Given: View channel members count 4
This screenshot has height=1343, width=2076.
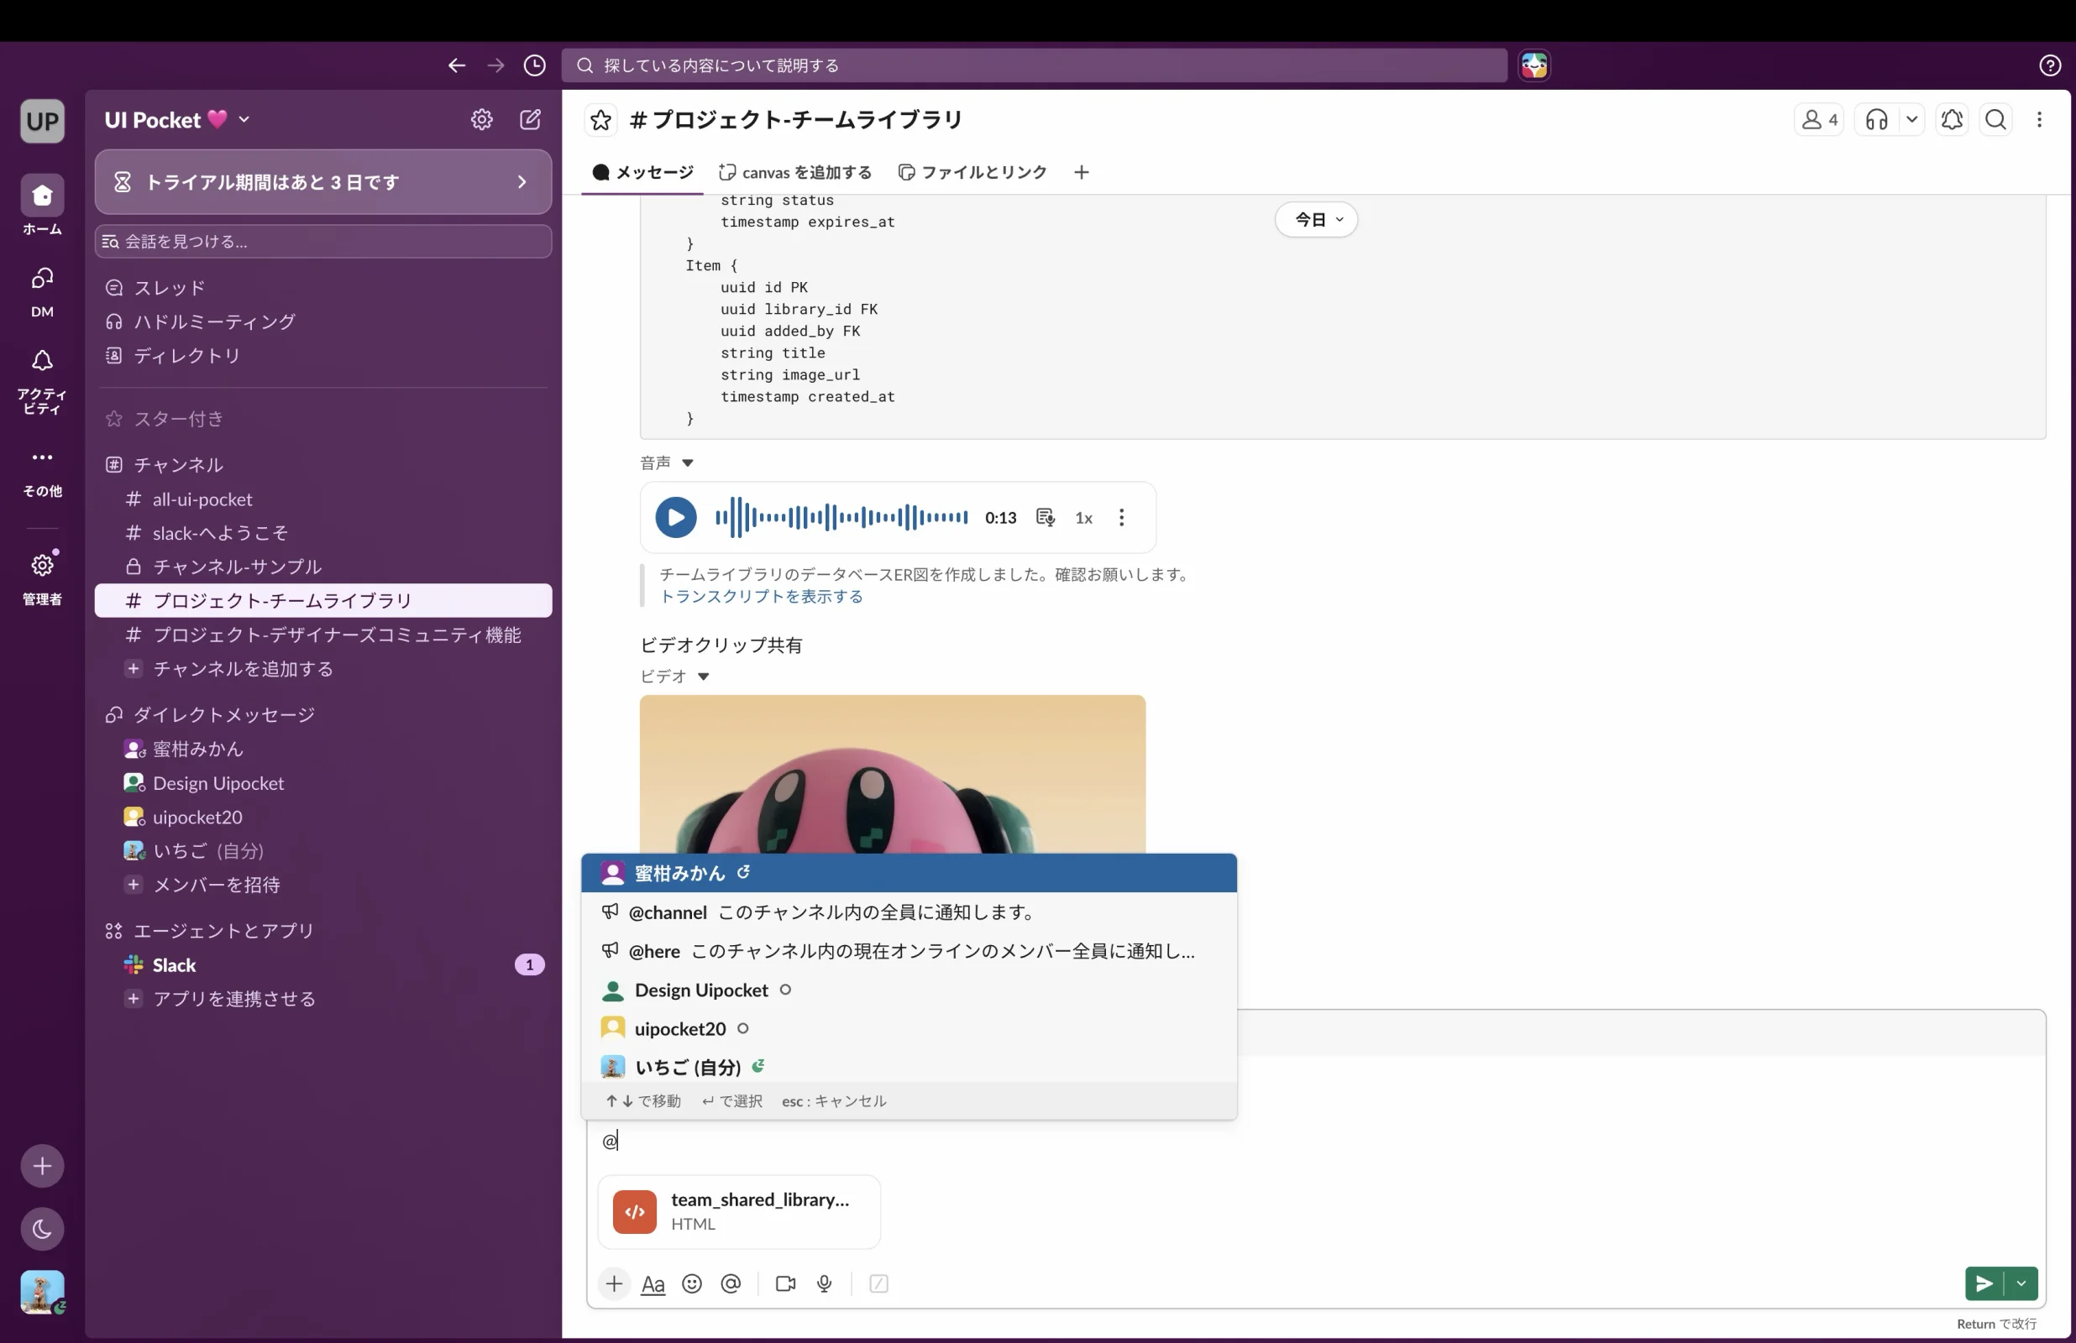Looking at the screenshot, I should 1819,119.
